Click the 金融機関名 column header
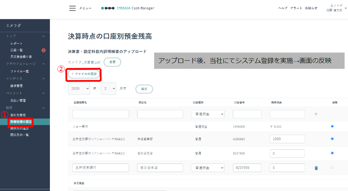348x191 pixels. tap(80, 103)
